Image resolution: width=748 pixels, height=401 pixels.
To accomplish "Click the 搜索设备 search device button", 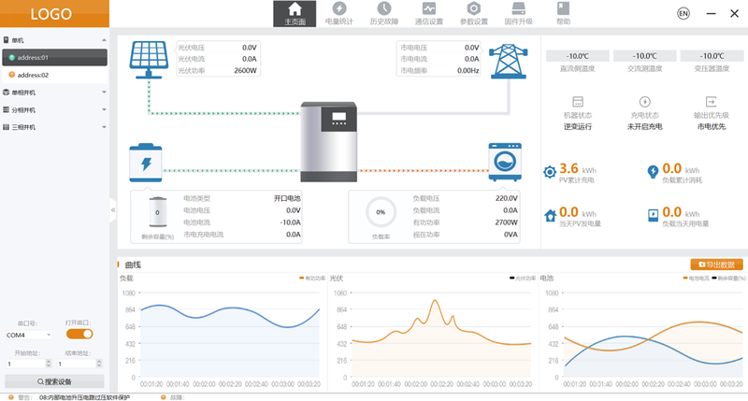I will coord(54,381).
